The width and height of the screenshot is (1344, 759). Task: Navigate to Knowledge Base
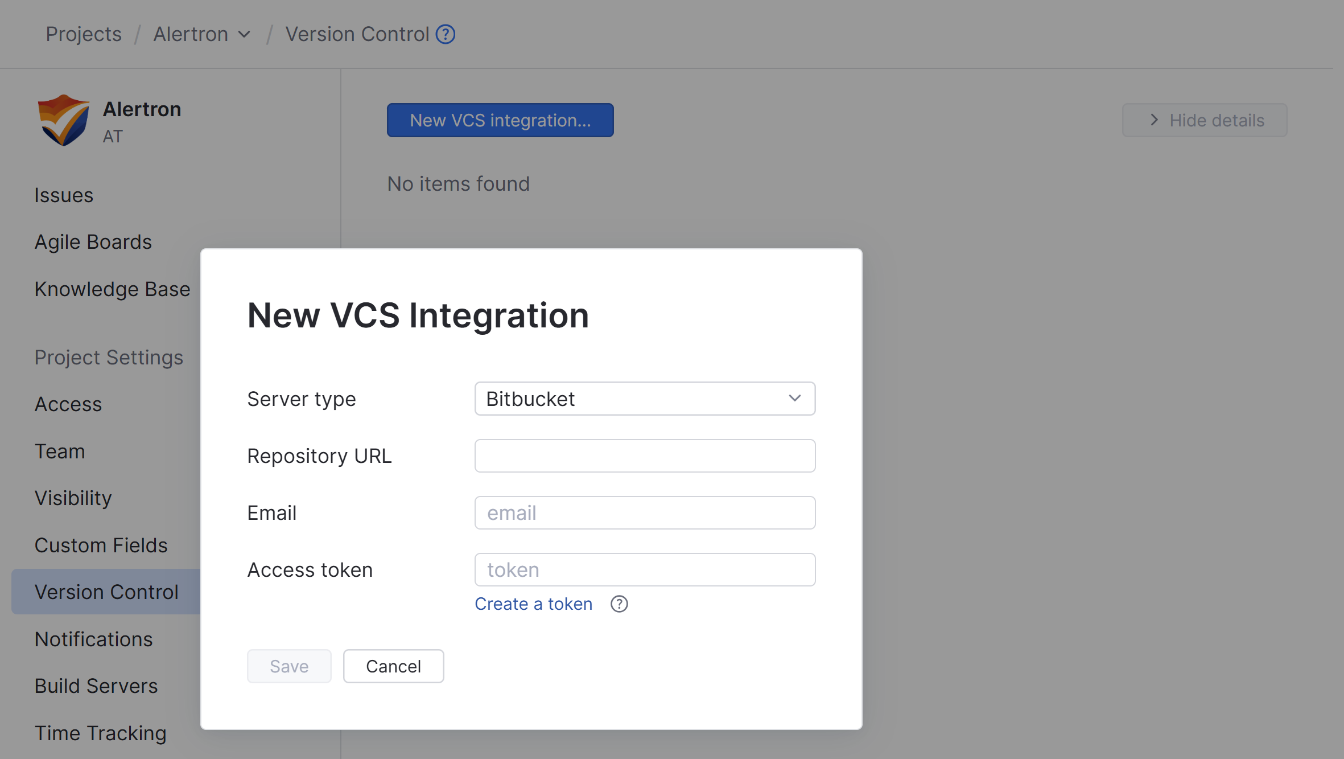(112, 289)
